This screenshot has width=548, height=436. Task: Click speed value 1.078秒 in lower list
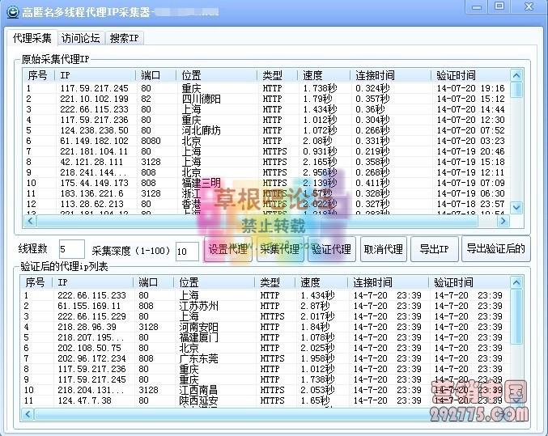click(x=317, y=337)
